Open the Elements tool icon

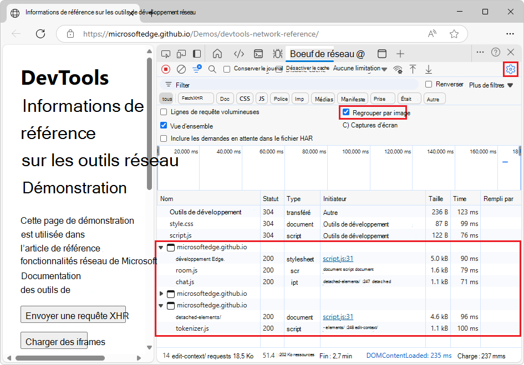(238, 54)
